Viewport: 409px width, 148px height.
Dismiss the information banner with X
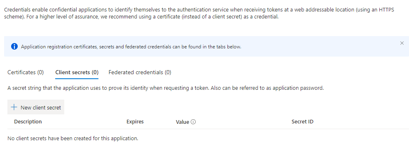[402, 43]
